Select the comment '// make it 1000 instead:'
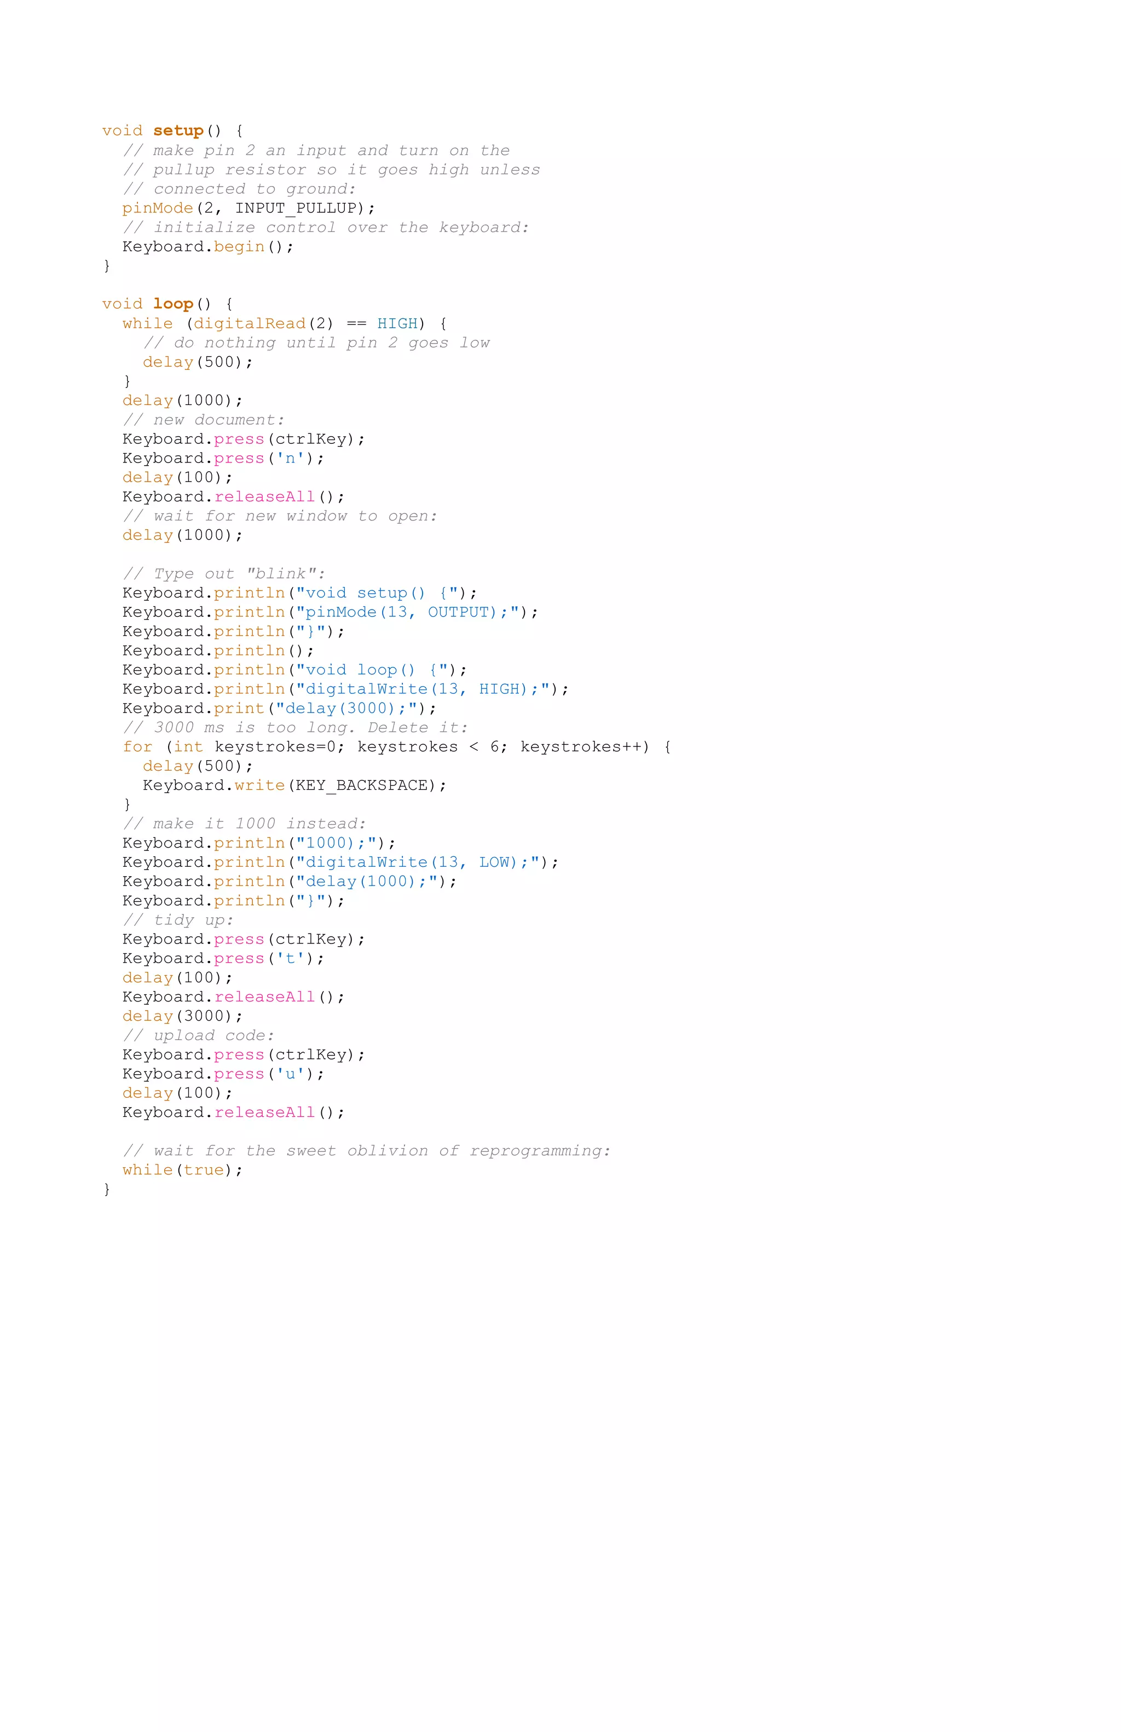This screenshot has width=1121, height=1732. point(245,824)
